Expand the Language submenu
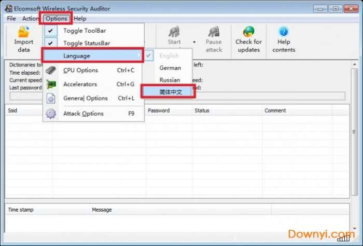The height and width of the screenshot is (246, 363). click(x=93, y=56)
